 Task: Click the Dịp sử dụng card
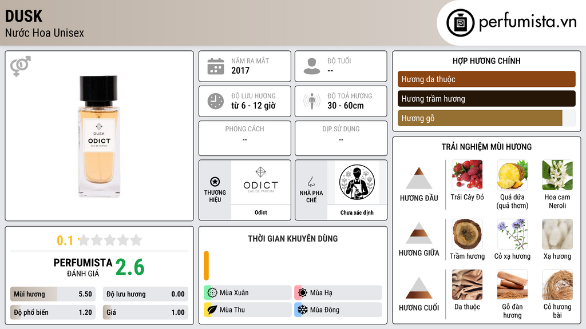coord(341,138)
